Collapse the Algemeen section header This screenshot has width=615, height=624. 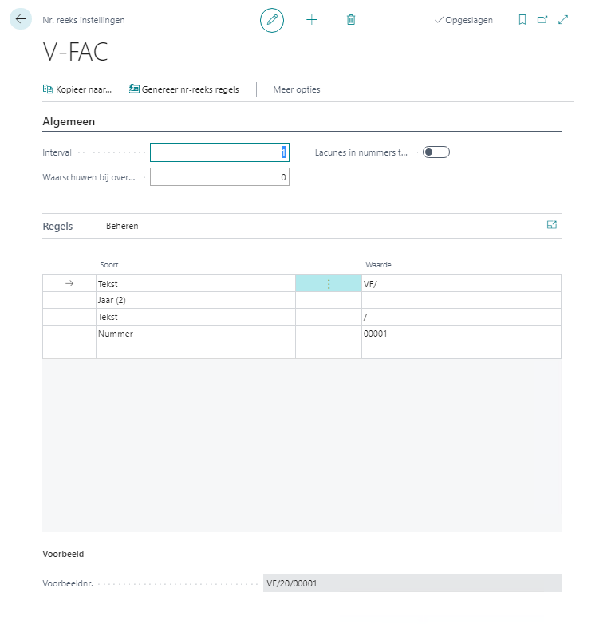[x=69, y=122]
